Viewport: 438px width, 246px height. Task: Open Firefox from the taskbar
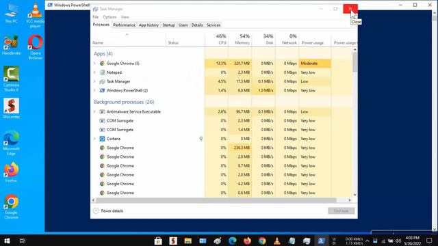click(x=247, y=241)
